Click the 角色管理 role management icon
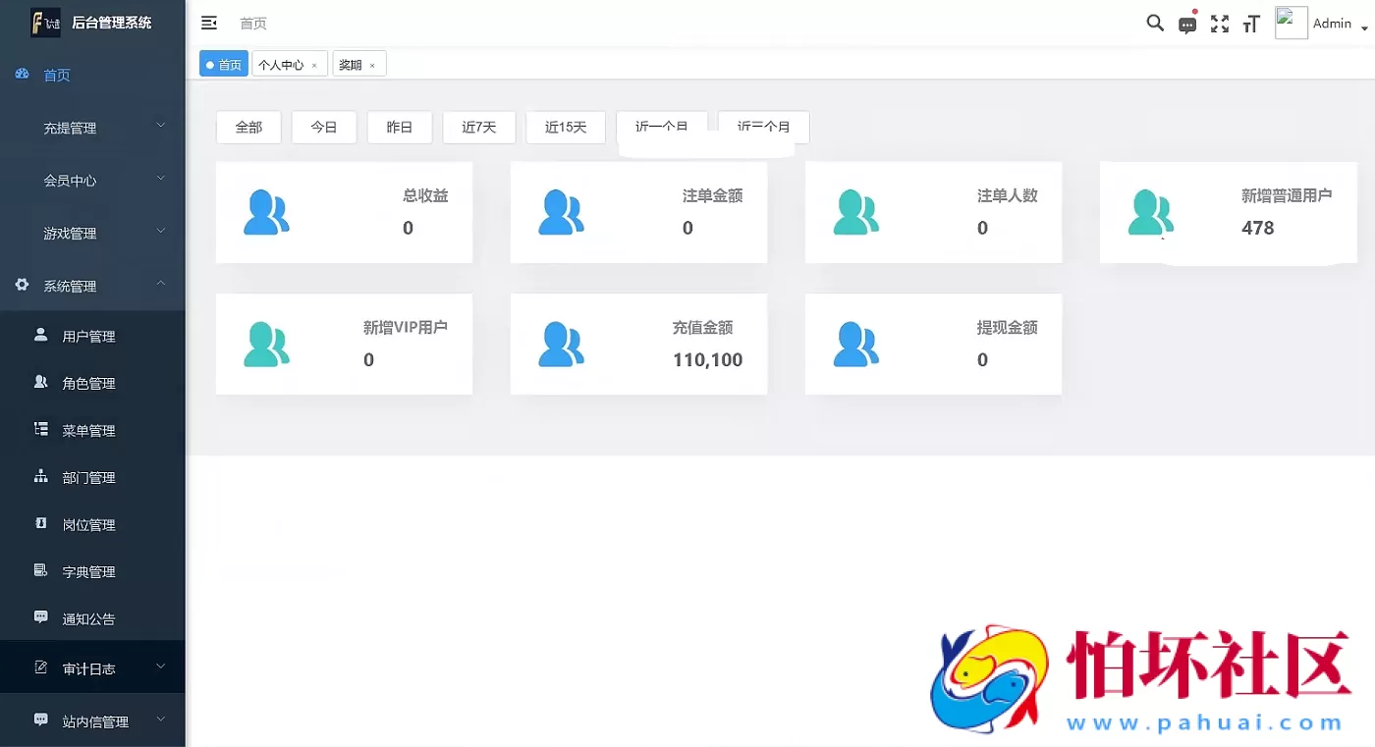 click(x=38, y=383)
